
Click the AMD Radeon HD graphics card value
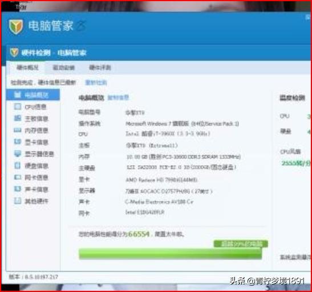161,180
